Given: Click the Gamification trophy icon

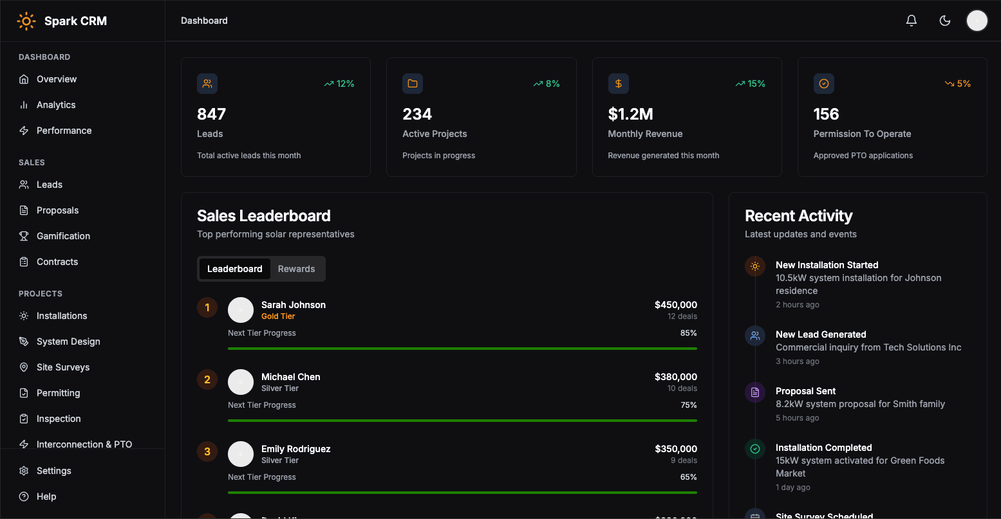Looking at the screenshot, I should (x=24, y=236).
